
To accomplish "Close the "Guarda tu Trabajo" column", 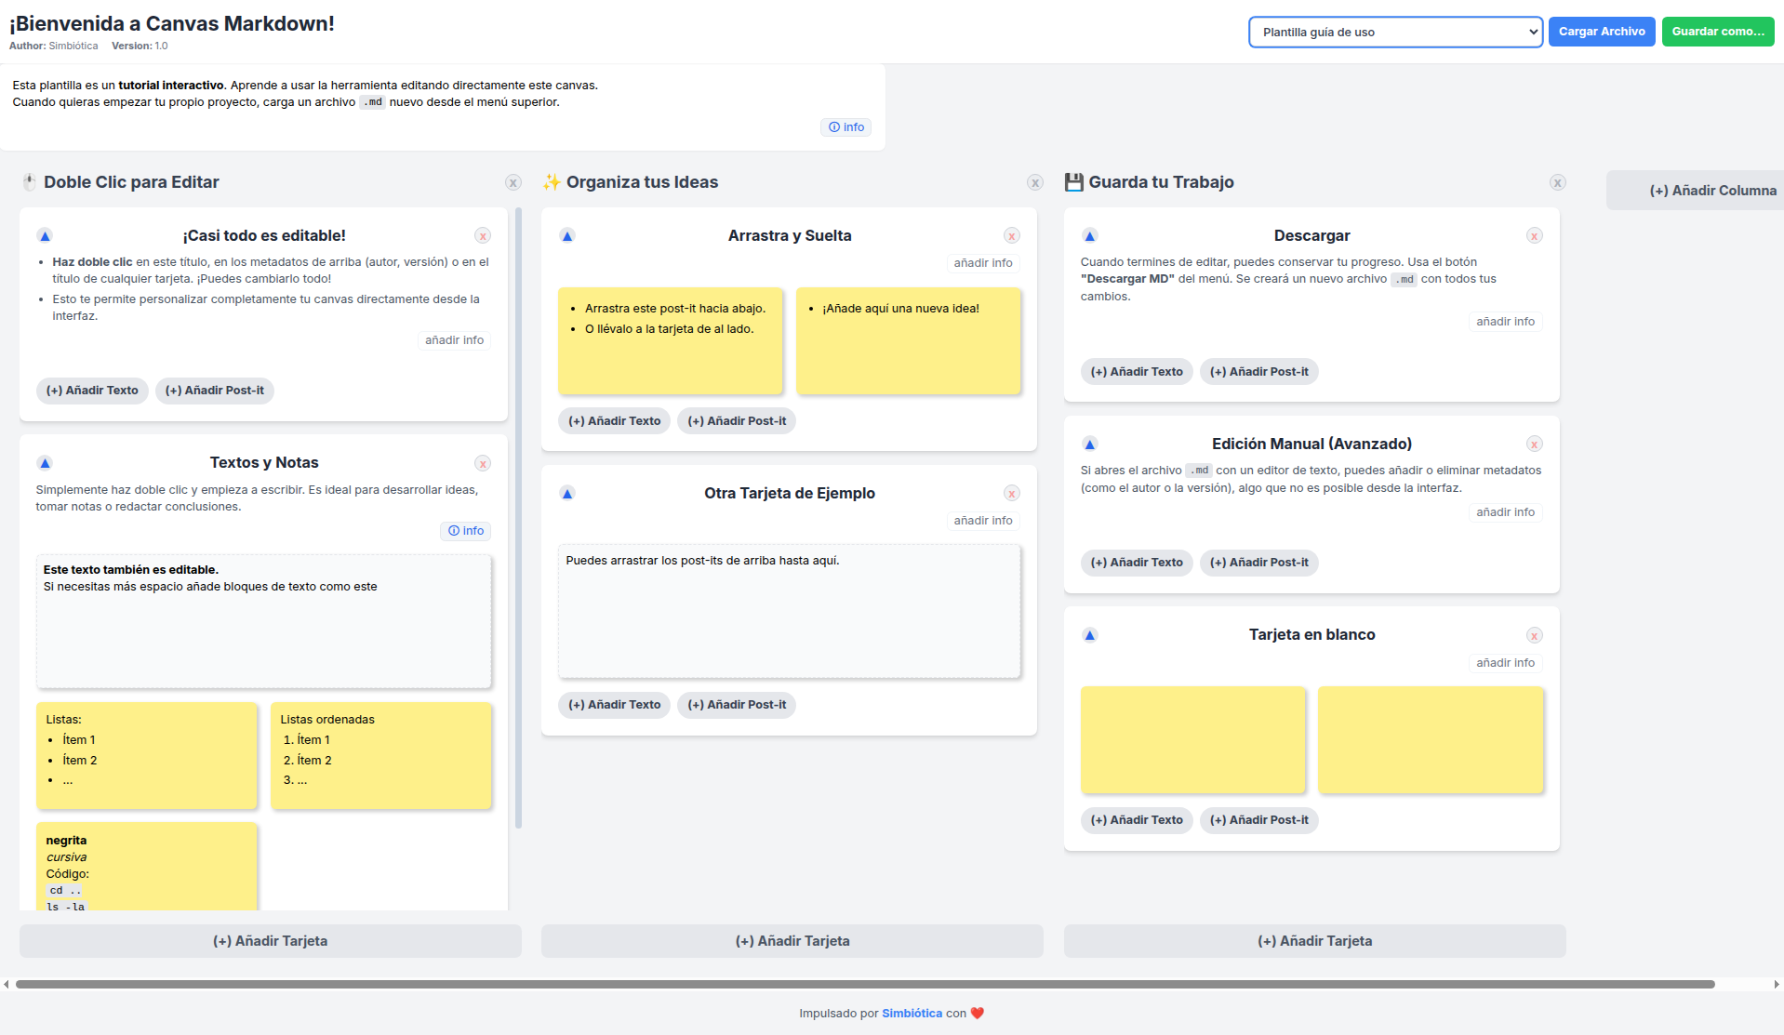I will 1558,182.
